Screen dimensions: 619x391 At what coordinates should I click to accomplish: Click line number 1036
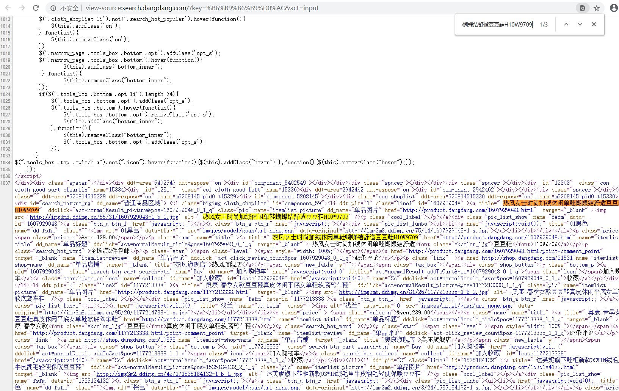(6, 176)
